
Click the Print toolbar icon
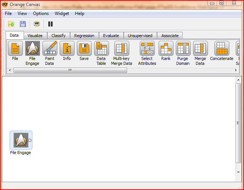point(37,24)
